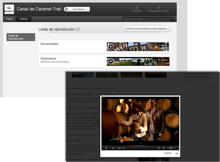Open the Documentales playlist title
This screenshot has height=162, width=220.
[49, 44]
